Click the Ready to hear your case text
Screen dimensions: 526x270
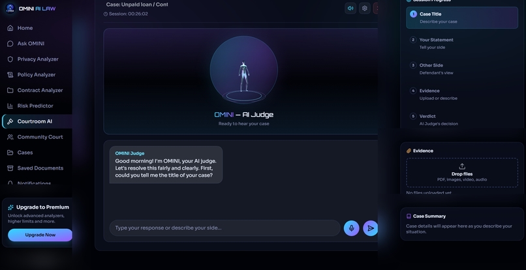(244, 124)
